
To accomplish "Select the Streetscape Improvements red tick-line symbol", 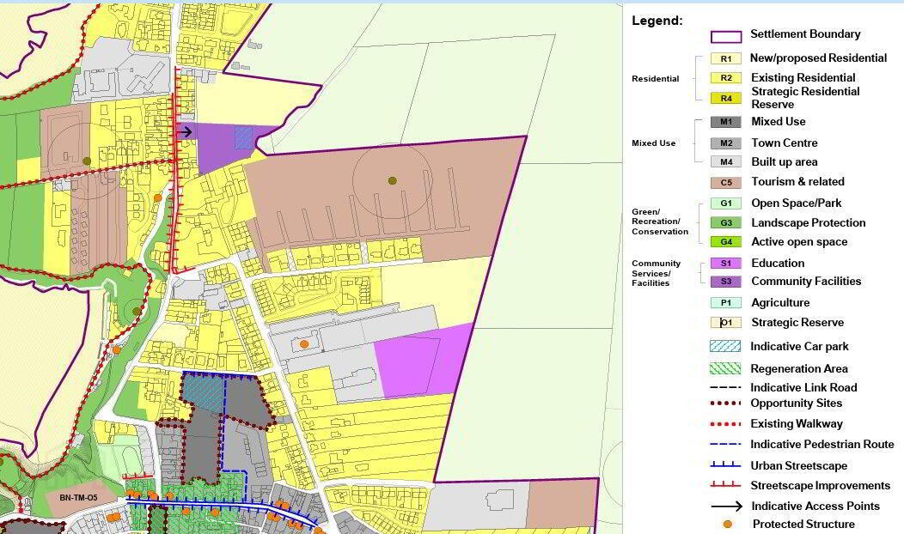I will (725, 485).
